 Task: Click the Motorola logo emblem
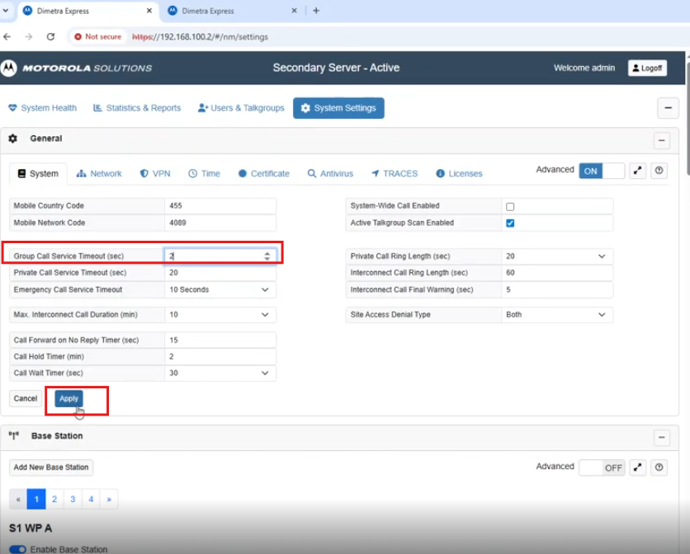click(x=9, y=68)
